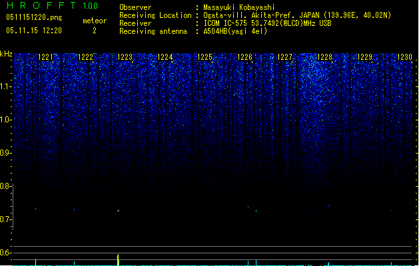419x266 pixels.
Task: Click the 1226 time marker
Action: [x=244, y=57]
